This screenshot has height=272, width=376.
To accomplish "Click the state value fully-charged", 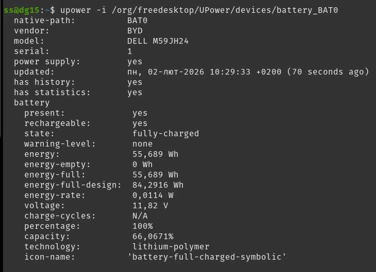I will pyautogui.click(x=165, y=134).
